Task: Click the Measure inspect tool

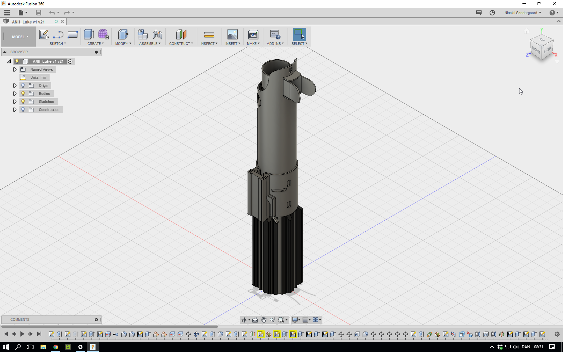Action: 209,35
